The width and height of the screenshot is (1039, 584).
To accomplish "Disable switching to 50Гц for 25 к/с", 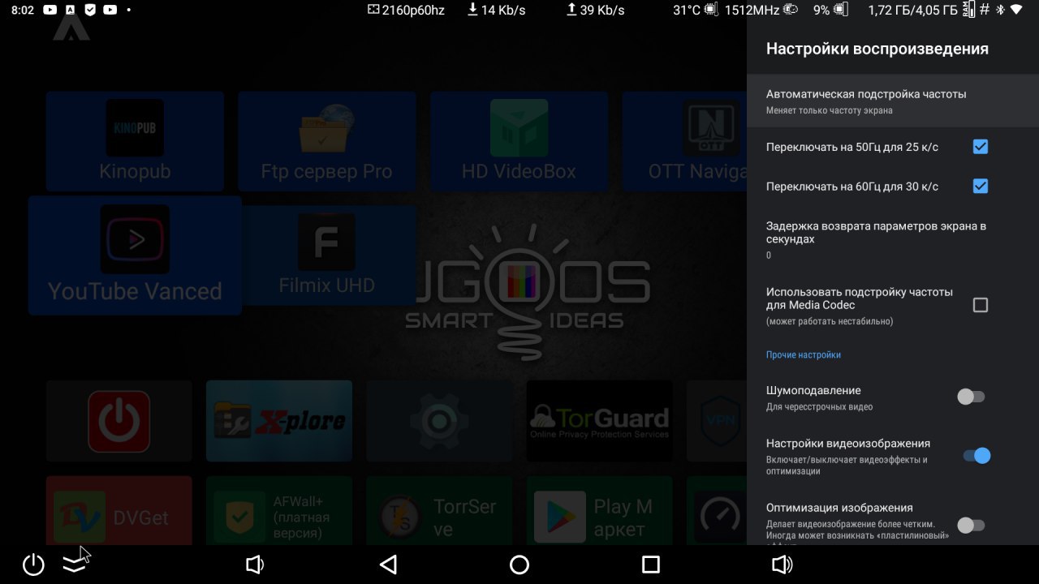I will [981, 147].
